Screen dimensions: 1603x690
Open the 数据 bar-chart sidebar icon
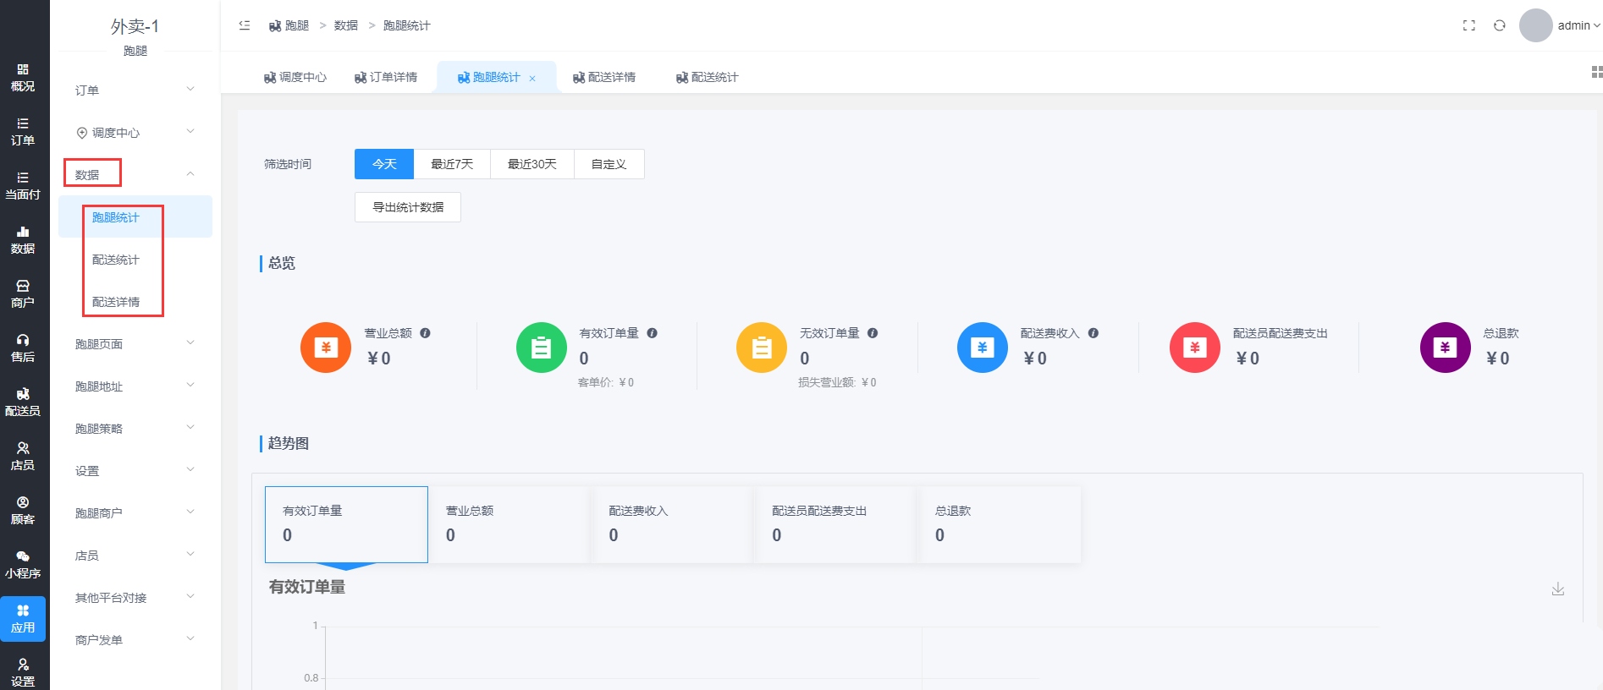coord(23,240)
